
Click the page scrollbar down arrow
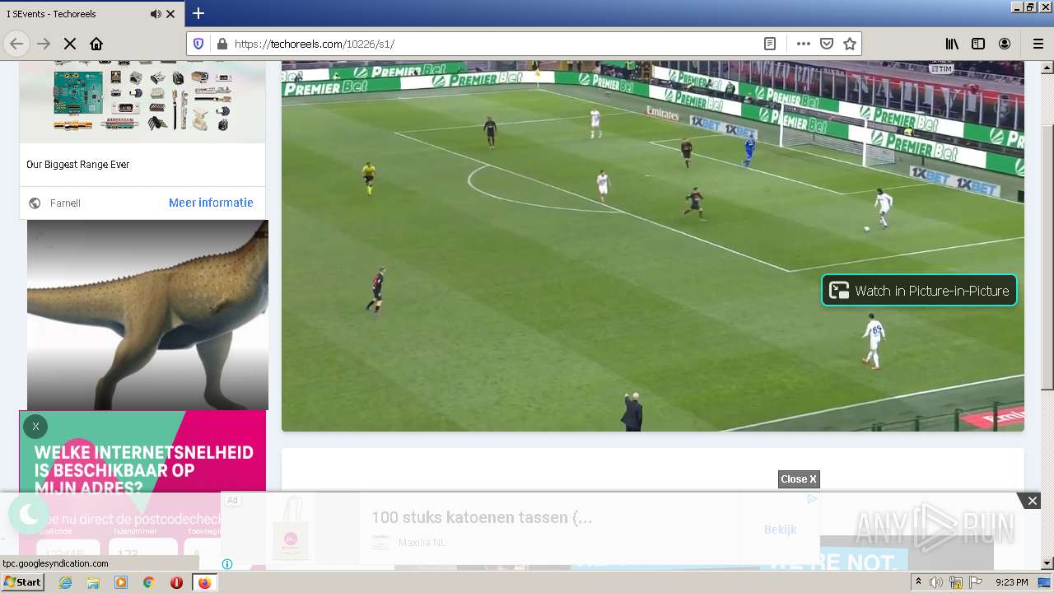1047,563
